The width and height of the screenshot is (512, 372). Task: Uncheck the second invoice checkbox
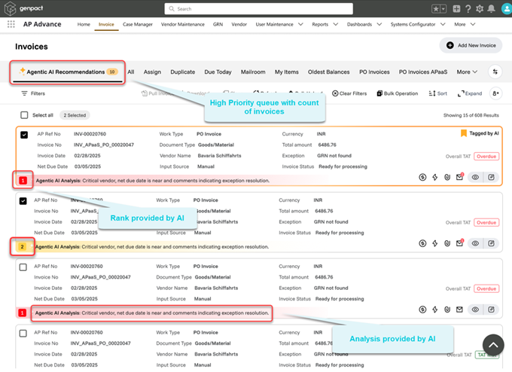pyautogui.click(x=23, y=201)
